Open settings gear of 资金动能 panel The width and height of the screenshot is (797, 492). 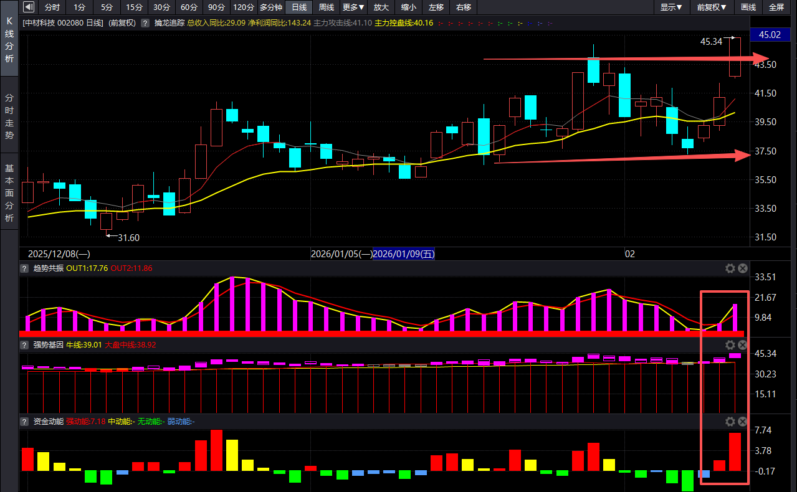point(730,422)
